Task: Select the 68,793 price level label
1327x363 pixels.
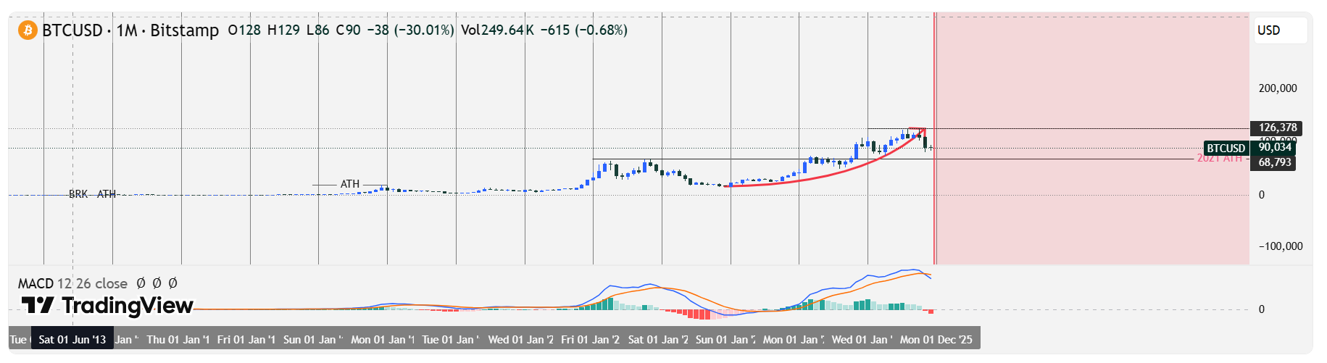Action: 1275,162
